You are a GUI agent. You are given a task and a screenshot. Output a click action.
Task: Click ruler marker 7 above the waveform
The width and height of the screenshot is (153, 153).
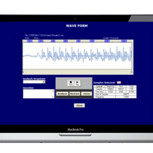(92, 41)
